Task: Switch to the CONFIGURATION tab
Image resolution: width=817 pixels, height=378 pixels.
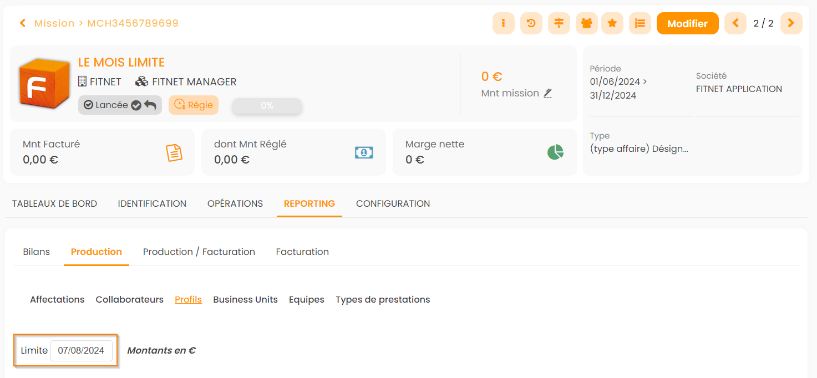Action: (x=393, y=203)
